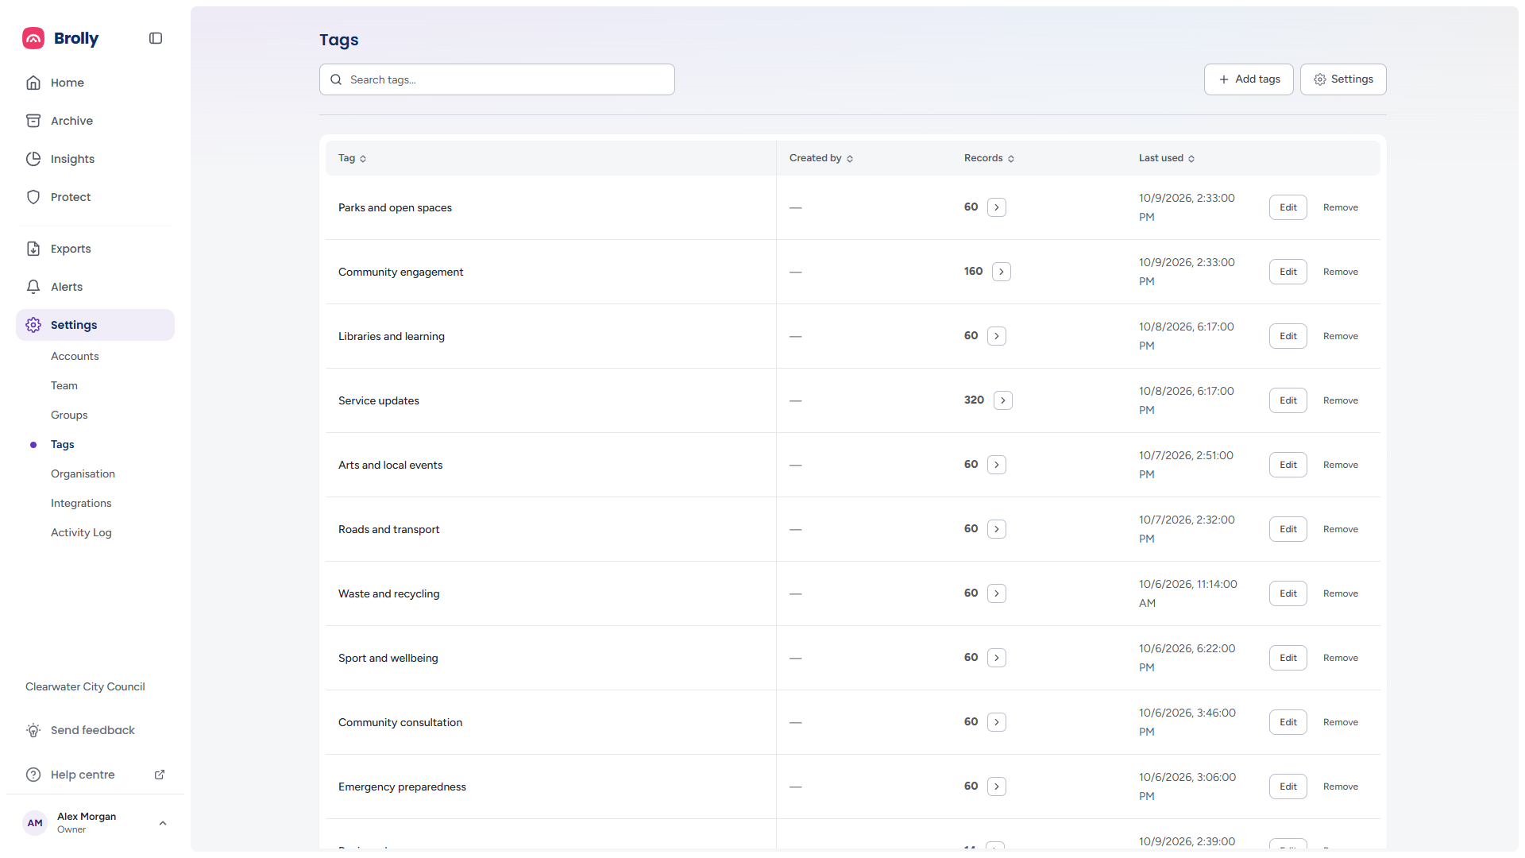Sort by Created by column
This screenshot has width=1525, height=858.
[x=821, y=158]
